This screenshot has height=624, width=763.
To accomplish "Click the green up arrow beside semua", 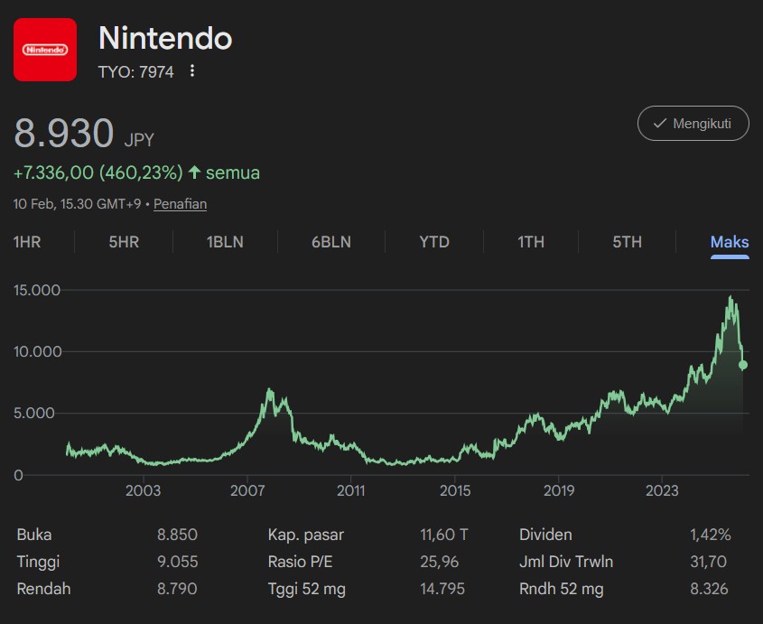I will point(194,172).
